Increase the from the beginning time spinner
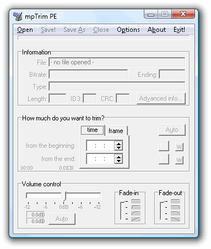Viewport: 211px width, 249px height. (118, 143)
